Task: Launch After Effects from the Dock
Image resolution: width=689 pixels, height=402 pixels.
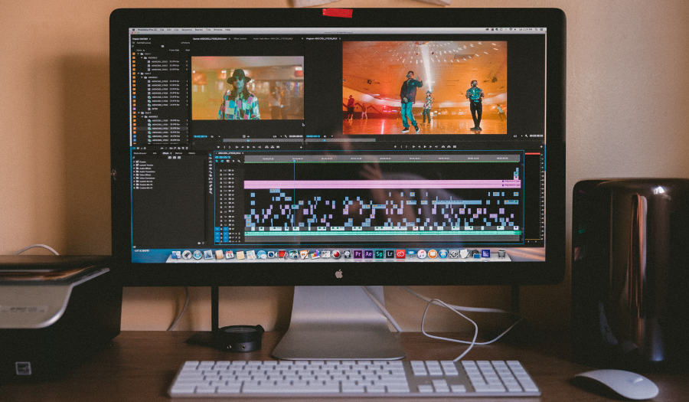Action: tap(368, 253)
